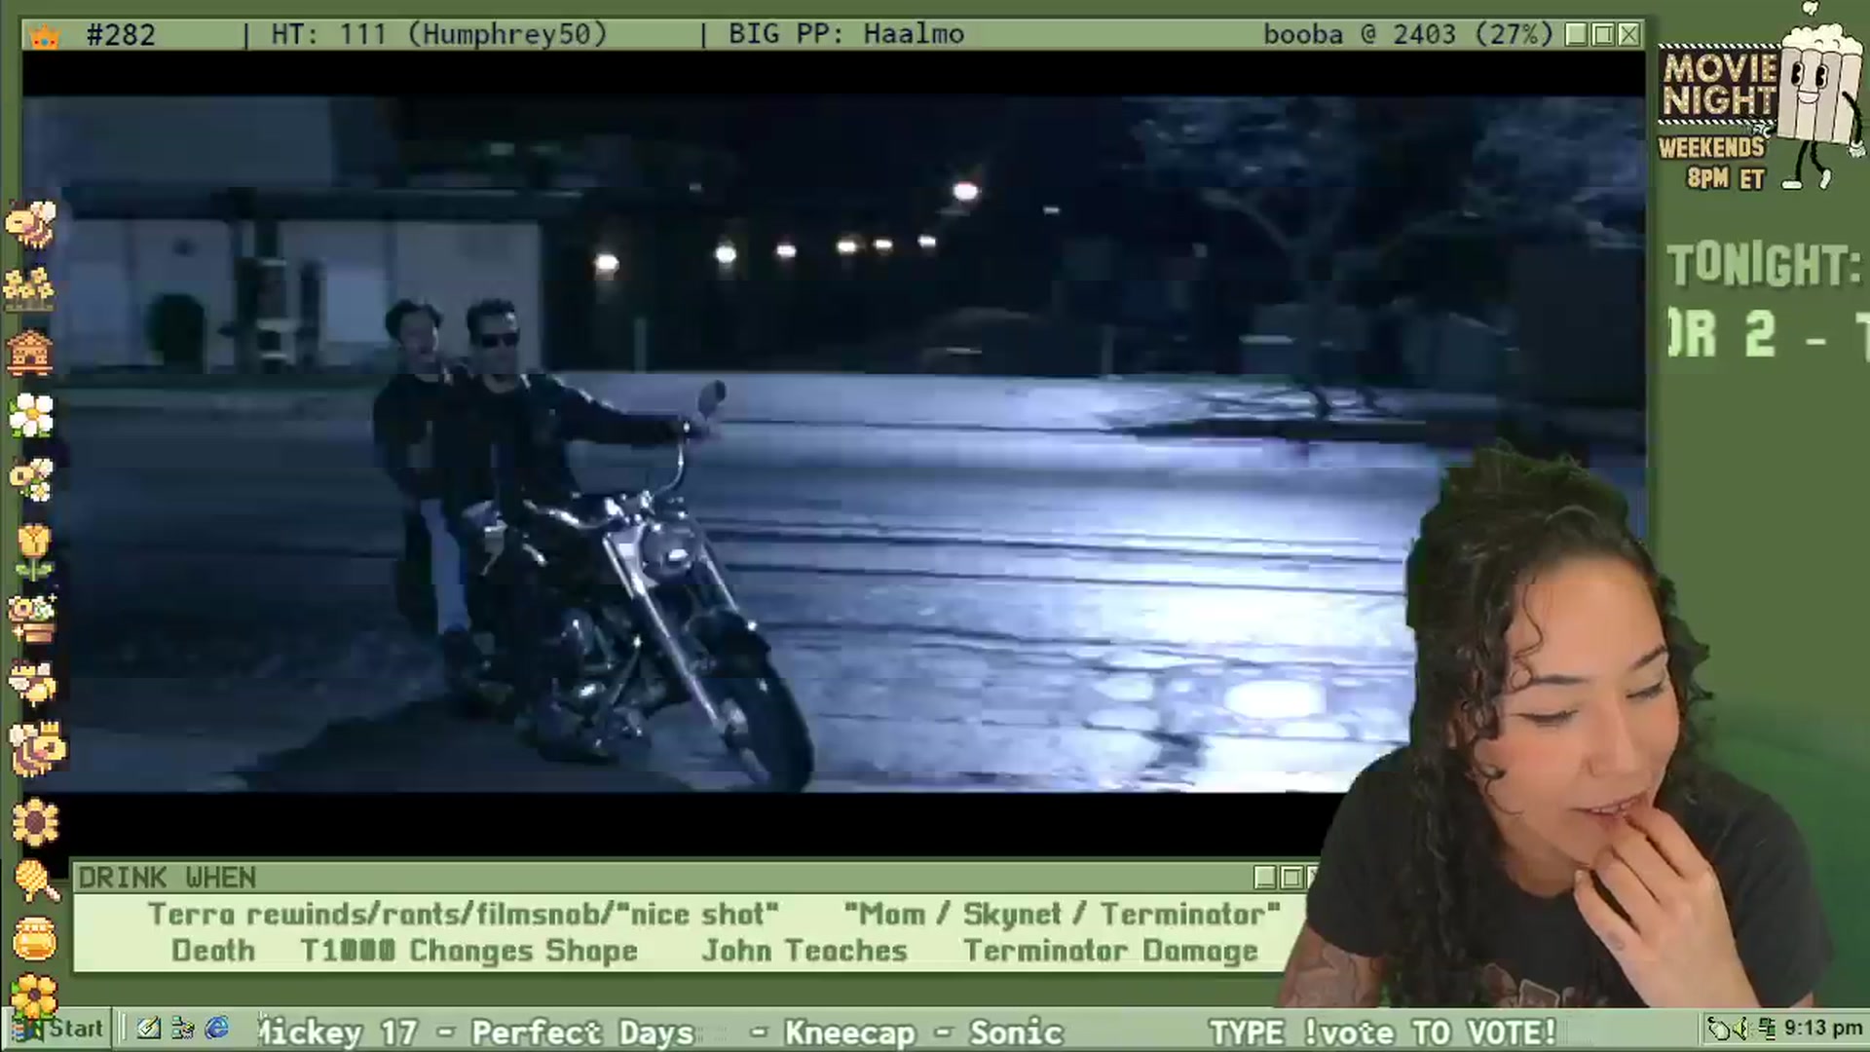Screen dimensions: 1870x1052
Task: Open the Start menu button
Action: point(58,1029)
